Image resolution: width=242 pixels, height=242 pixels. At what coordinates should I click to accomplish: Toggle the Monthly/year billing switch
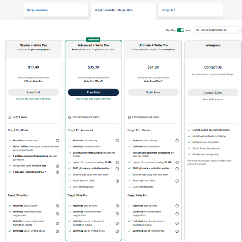180,30
